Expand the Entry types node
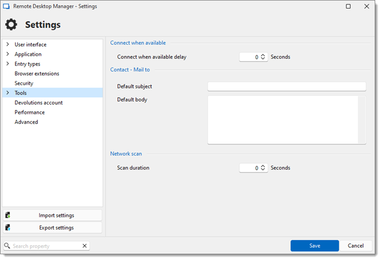381x260 pixels. tap(7, 64)
